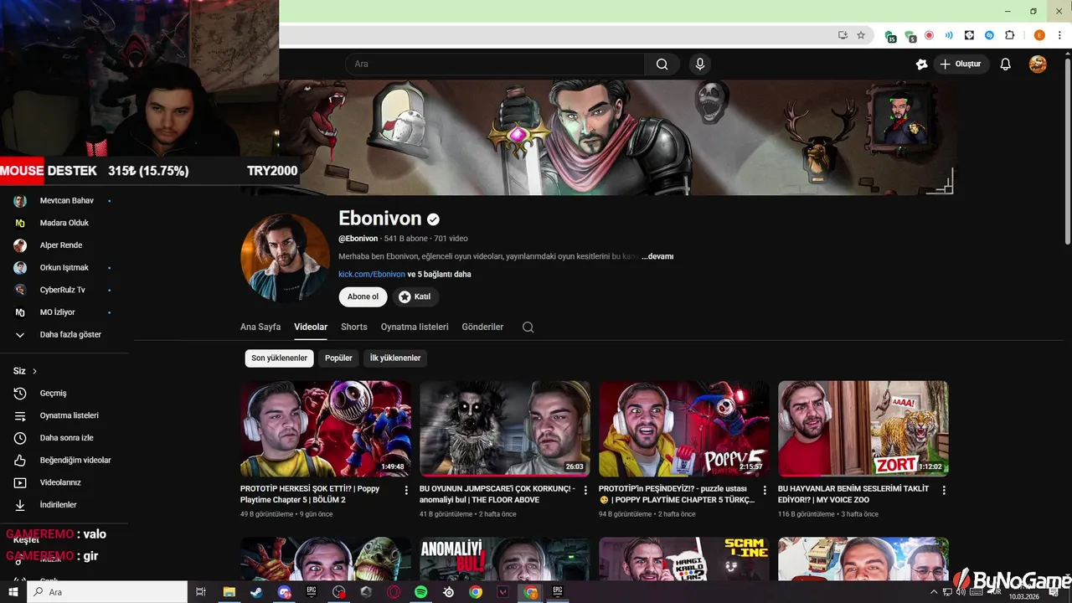Open the blue sound waves extension
This screenshot has height=603, width=1072.
(949, 35)
